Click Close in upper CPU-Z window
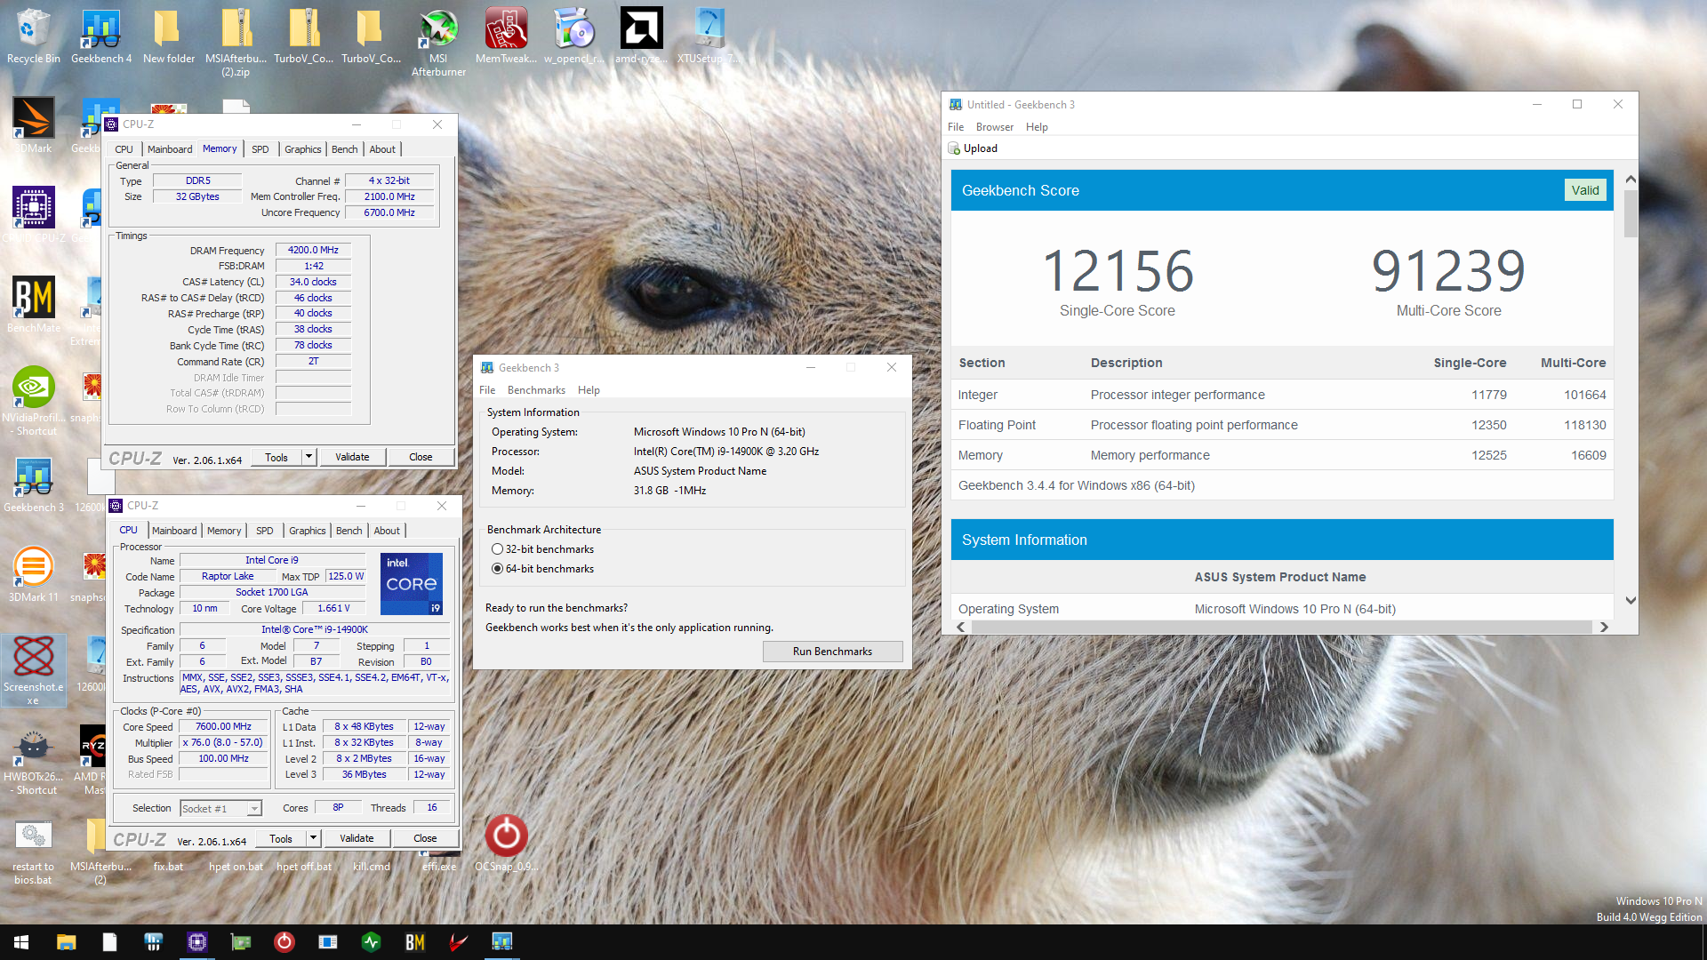 coord(421,457)
